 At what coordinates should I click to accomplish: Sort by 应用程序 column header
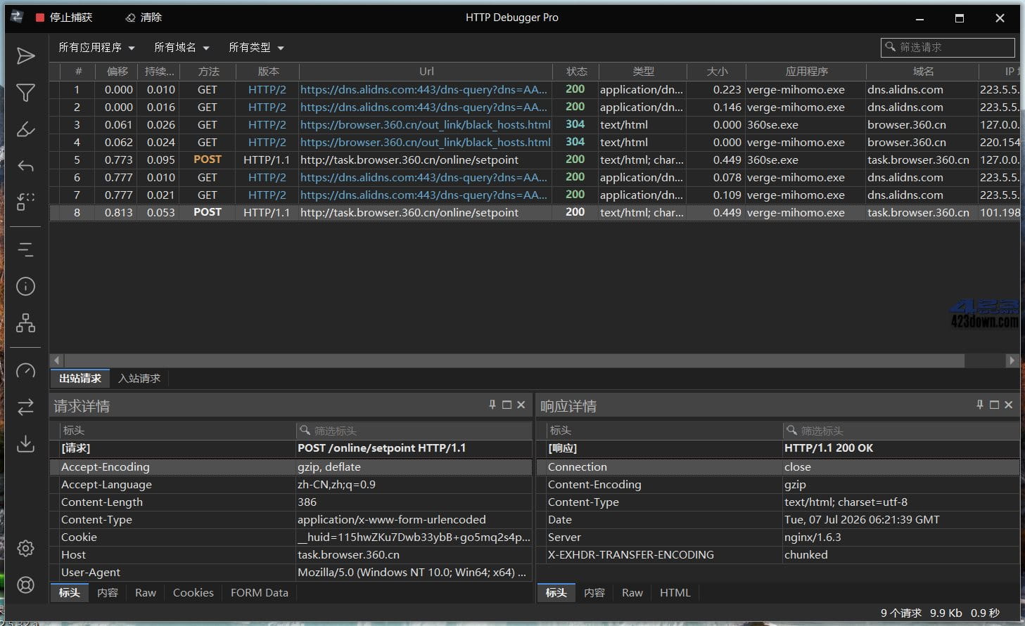806,72
